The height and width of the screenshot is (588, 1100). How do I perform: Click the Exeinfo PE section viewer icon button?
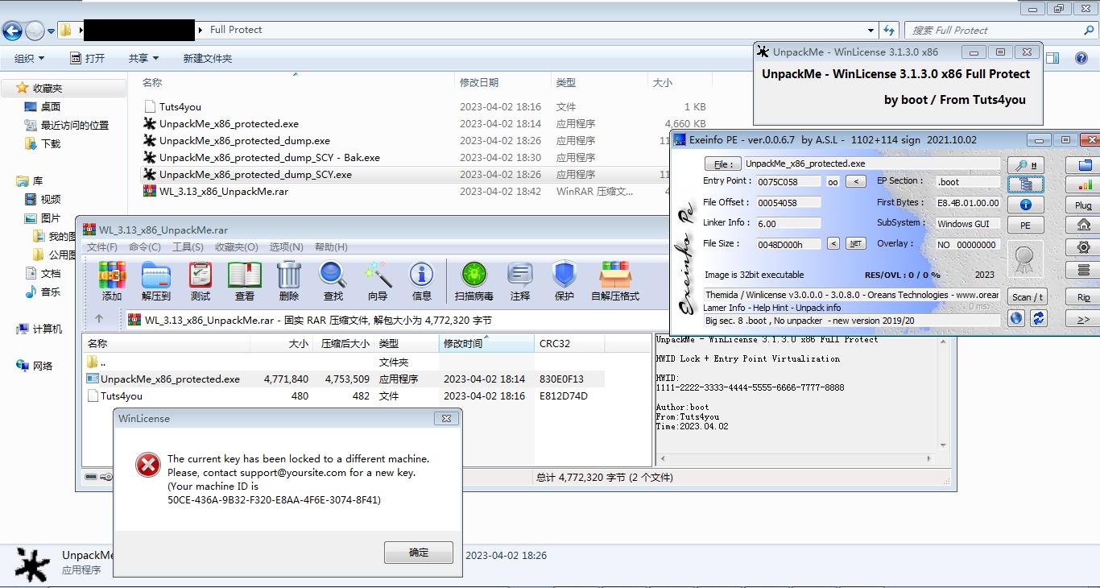pos(1026,184)
